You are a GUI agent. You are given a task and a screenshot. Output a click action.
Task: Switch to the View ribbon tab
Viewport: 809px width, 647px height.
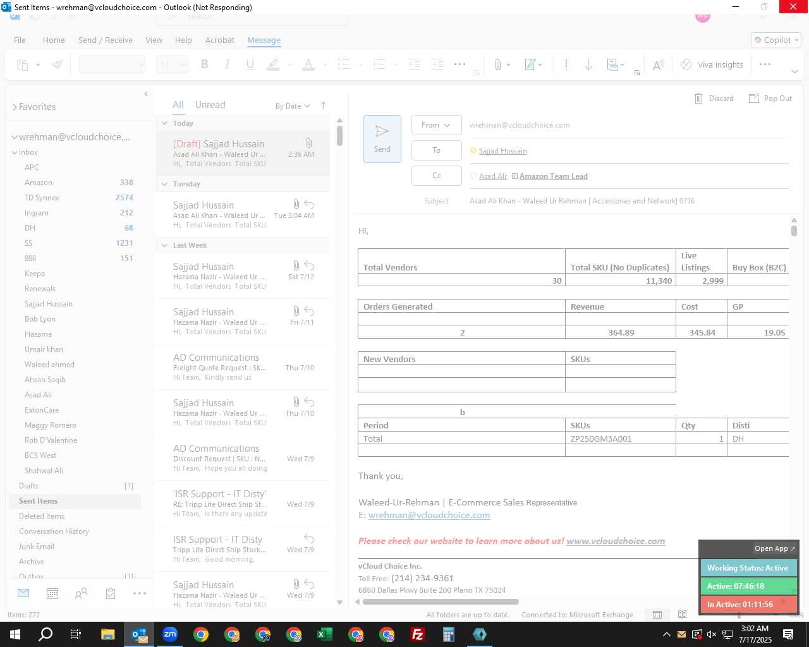point(154,40)
